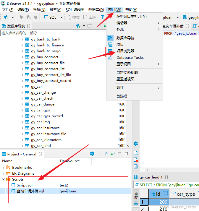Click the 提交 (Commit) toolbar button
The height and width of the screenshot is (211, 199).
tap(73, 17)
